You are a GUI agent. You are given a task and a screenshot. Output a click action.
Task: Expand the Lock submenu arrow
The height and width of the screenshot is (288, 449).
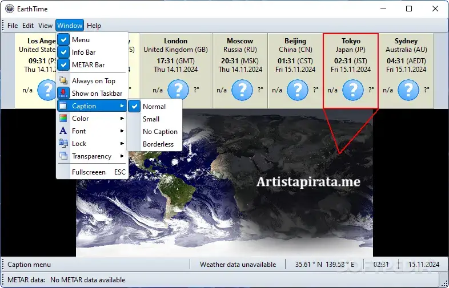(122, 143)
